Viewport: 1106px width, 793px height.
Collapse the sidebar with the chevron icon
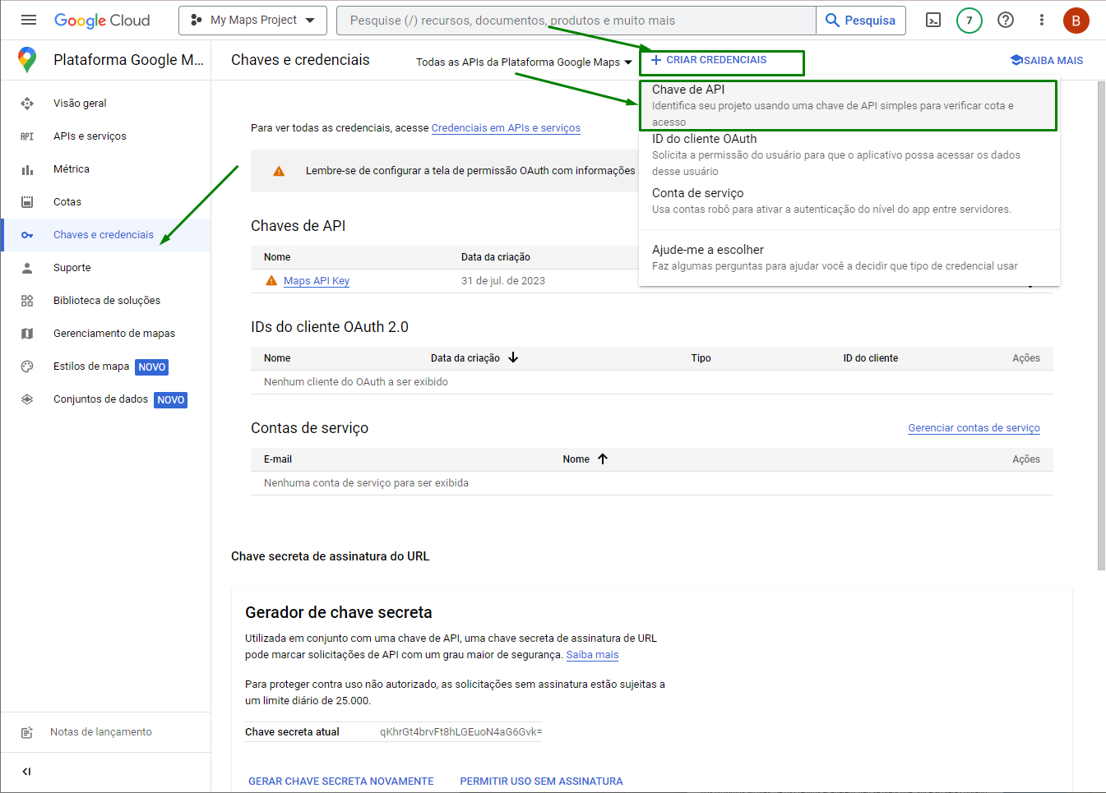[x=26, y=772]
